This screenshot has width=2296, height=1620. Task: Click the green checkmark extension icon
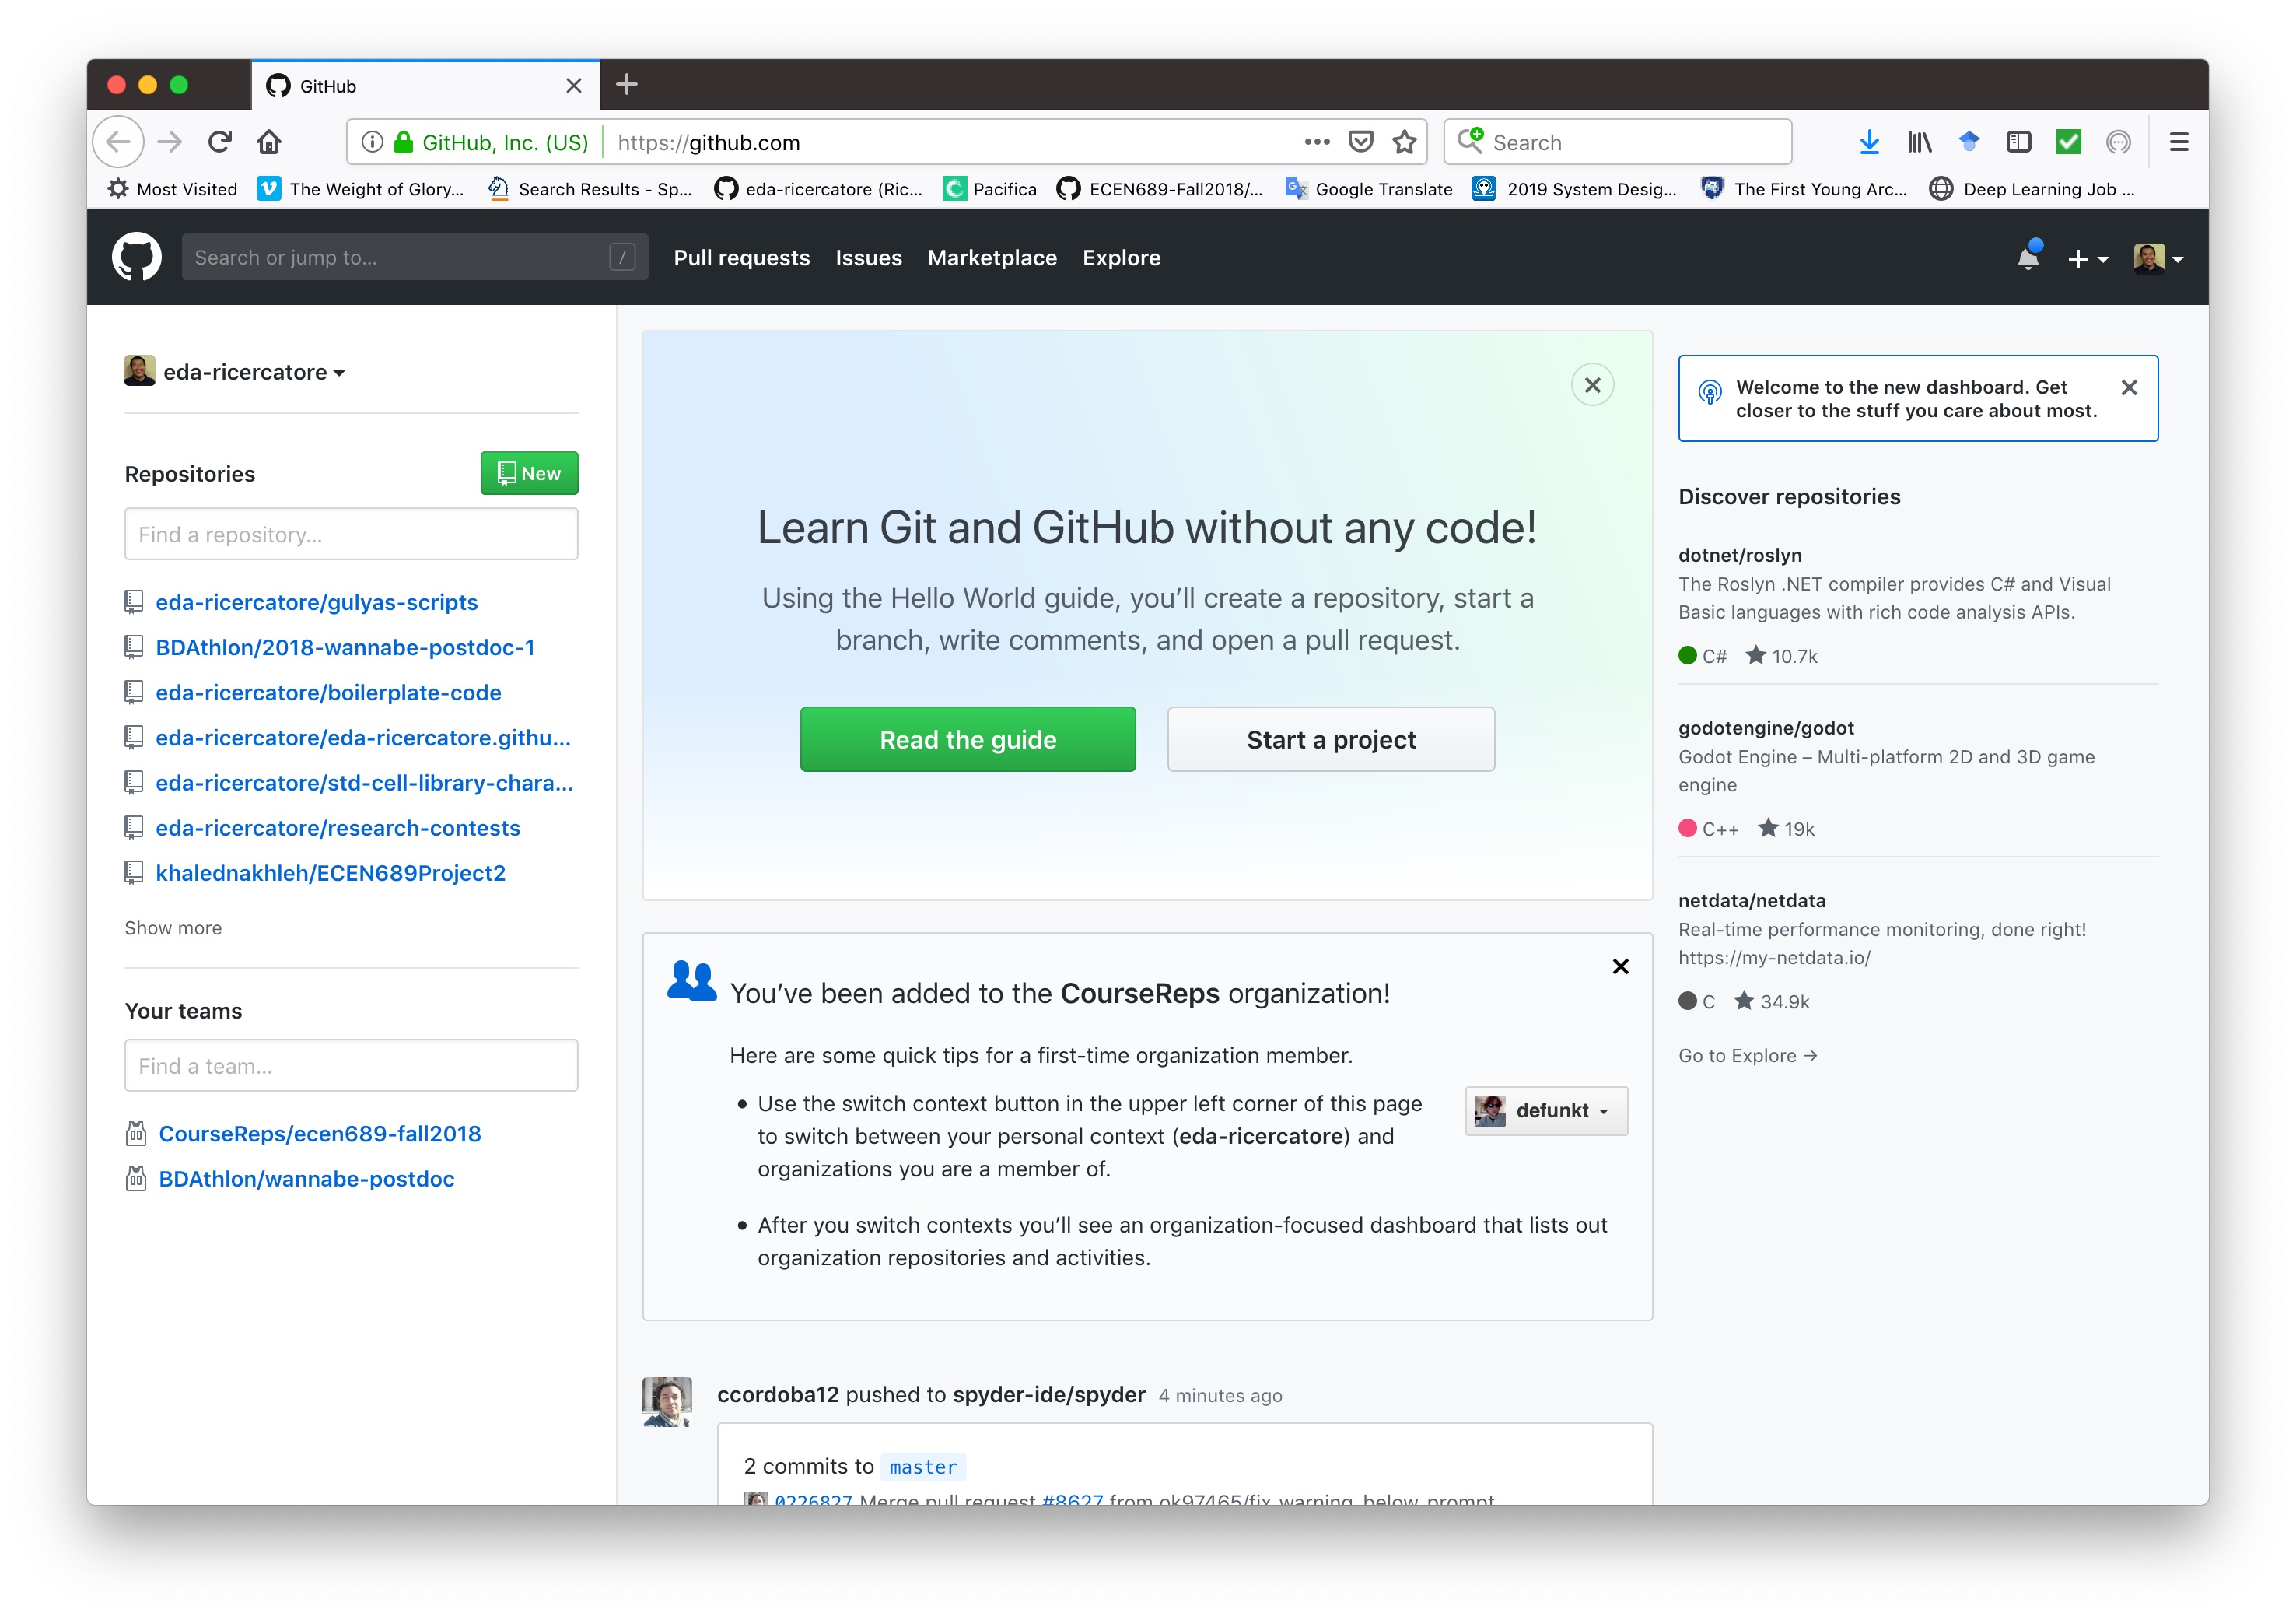2068,142
